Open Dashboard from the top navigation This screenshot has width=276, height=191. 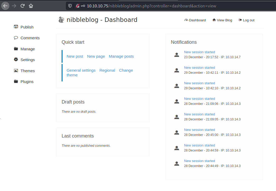coord(195,20)
